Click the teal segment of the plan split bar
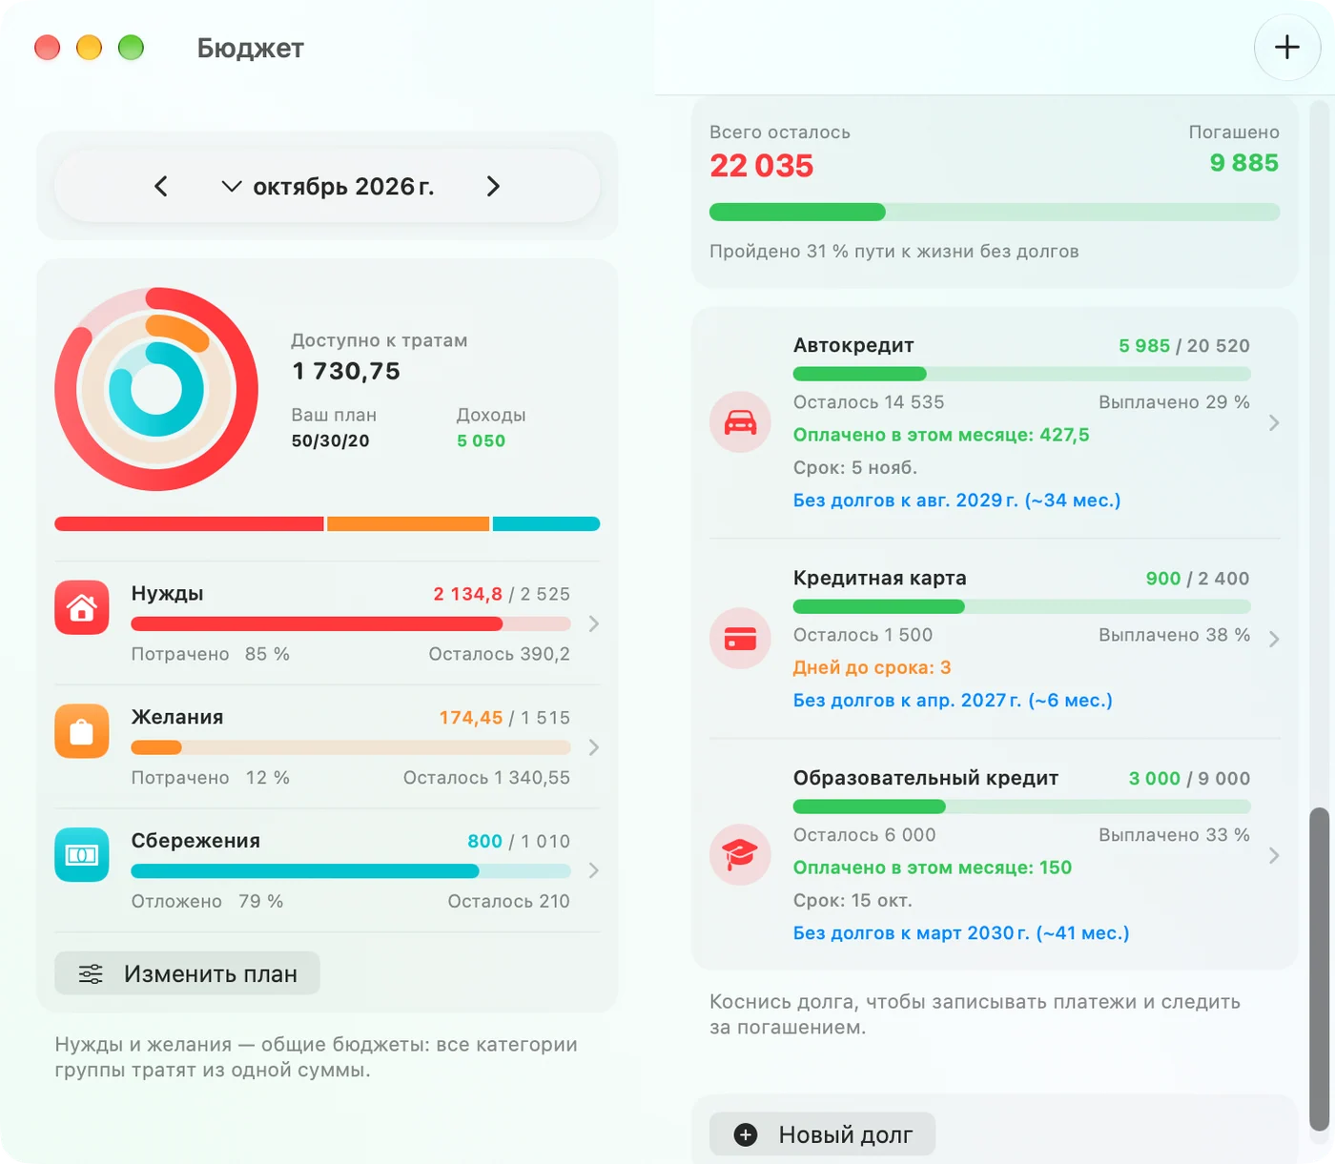This screenshot has height=1164, width=1335. (546, 523)
